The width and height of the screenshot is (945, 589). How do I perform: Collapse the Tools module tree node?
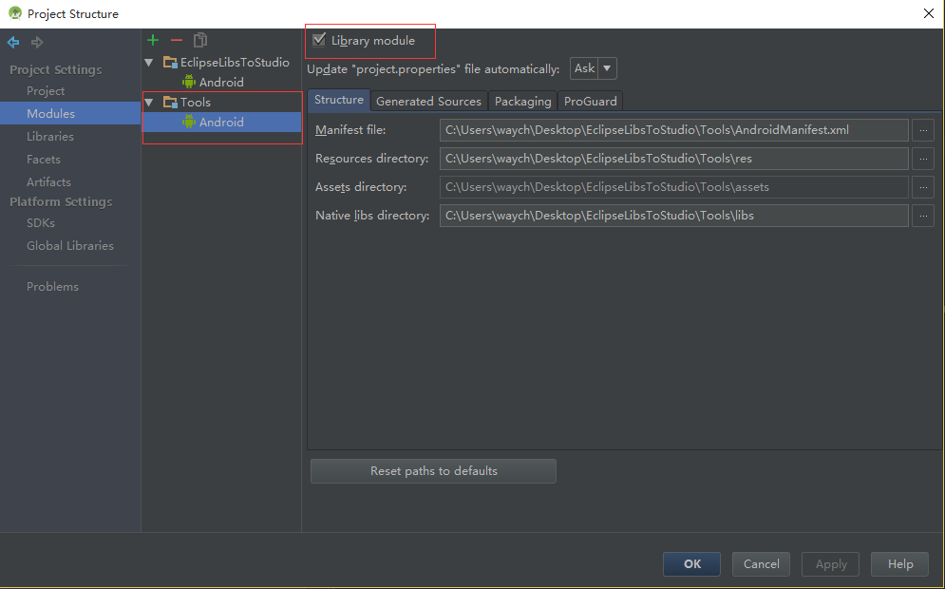pos(149,103)
